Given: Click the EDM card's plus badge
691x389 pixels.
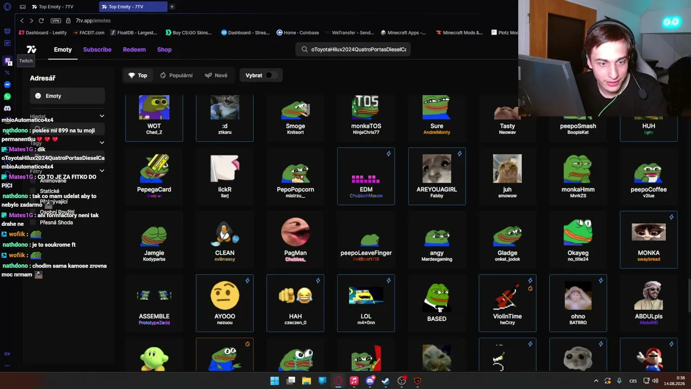Looking at the screenshot, I should pyautogui.click(x=389, y=154).
